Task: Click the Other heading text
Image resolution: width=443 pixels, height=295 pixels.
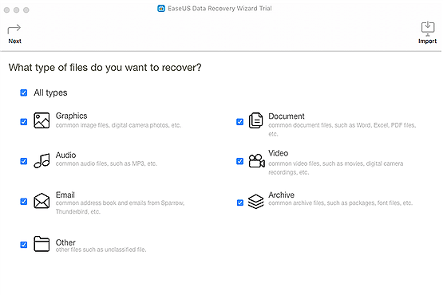Action: (65, 242)
